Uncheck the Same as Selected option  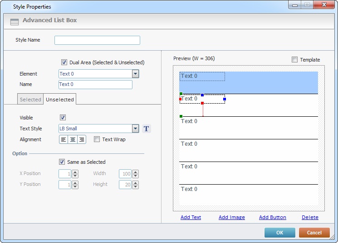click(62, 162)
